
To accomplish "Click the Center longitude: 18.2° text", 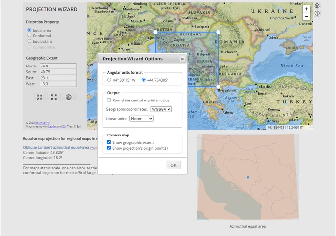I will coord(42,158).
